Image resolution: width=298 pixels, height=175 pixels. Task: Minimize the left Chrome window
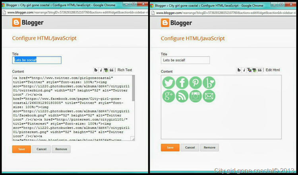coord(127,4)
